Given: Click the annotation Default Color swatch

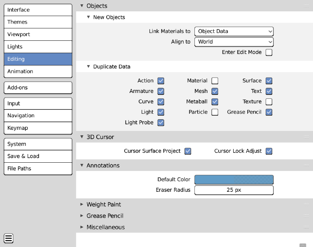Looking at the screenshot, I should [234, 180].
